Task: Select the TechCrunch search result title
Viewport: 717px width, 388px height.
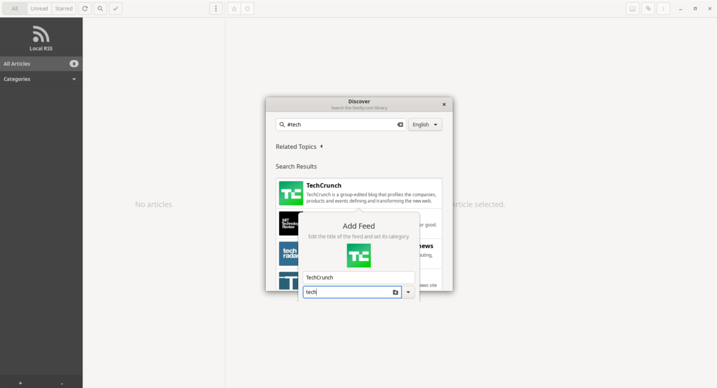Action: pos(324,185)
